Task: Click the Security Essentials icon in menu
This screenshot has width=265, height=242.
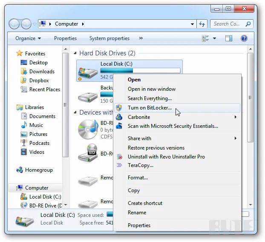Action: point(119,126)
